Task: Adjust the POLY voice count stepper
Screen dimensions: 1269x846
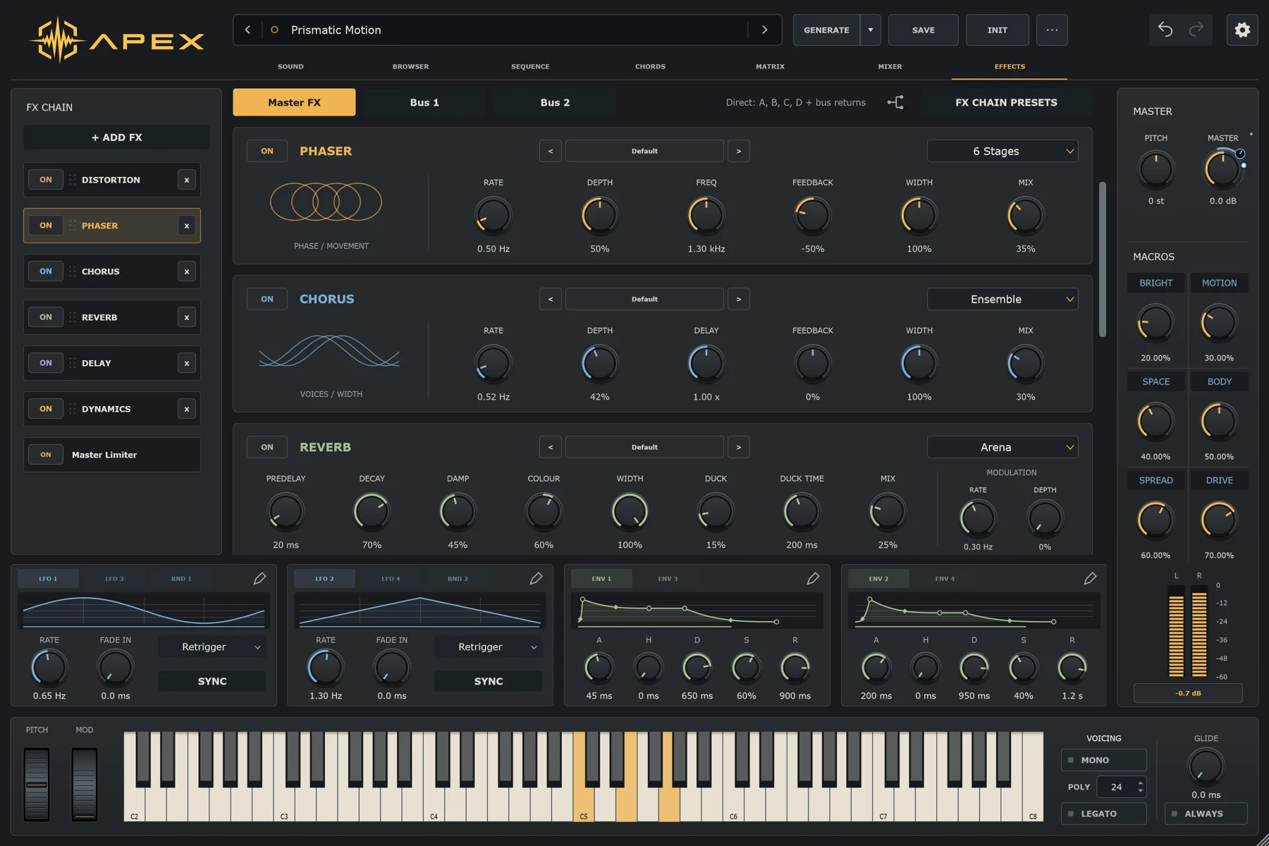Action: 1141,787
